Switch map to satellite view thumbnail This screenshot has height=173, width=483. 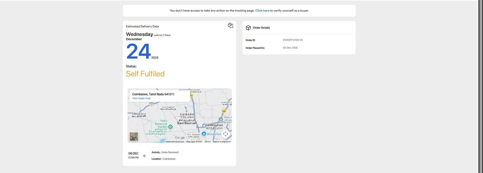tap(134, 137)
